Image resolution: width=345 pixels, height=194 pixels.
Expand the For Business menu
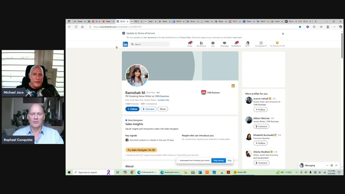click(x=261, y=44)
